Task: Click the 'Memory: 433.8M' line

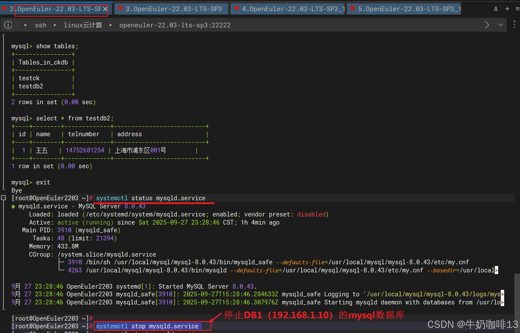Action: (53, 246)
